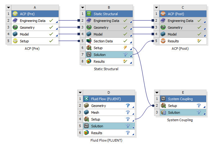Click checkmark status on ACP (Pre) Setup
This screenshot has width=222, height=149.
tap(51, 41)
